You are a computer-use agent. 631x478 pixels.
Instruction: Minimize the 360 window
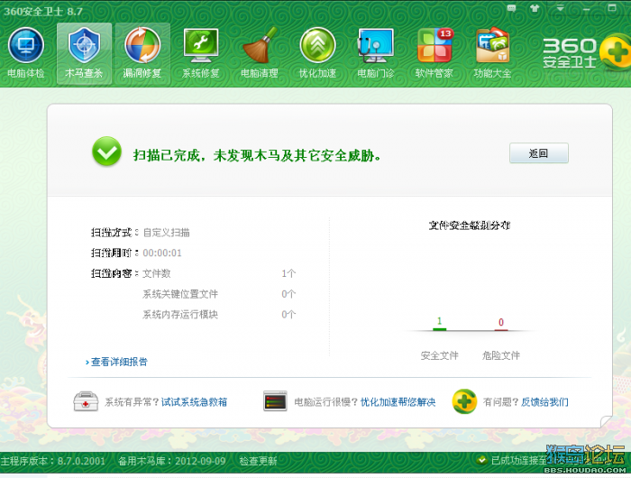point(586,9)
